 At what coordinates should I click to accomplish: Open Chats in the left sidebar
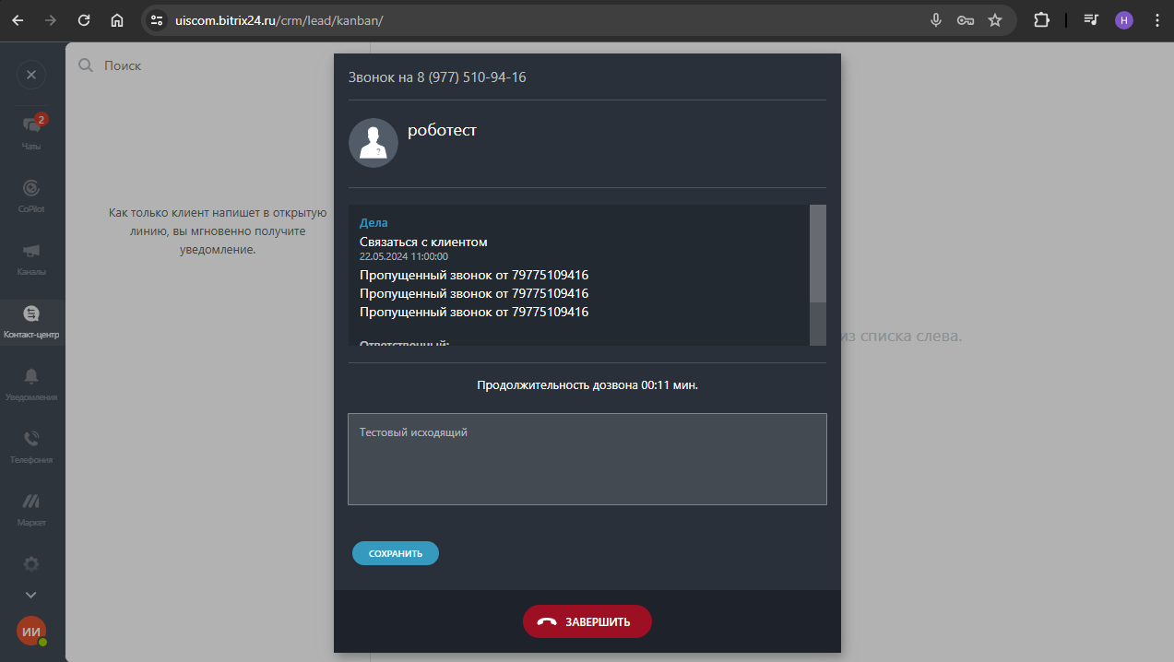[31, 133]
